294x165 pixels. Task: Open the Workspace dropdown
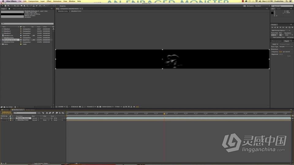262,6
